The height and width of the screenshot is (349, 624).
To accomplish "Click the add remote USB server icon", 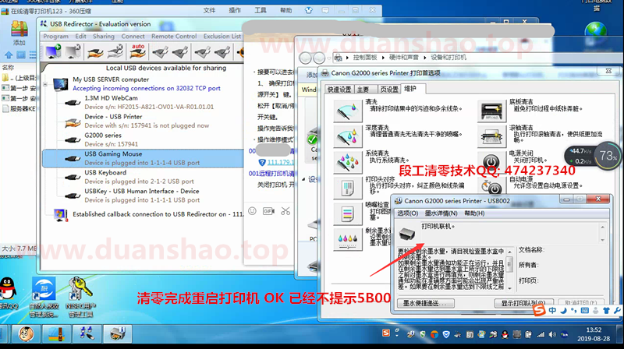I will 53,51.
